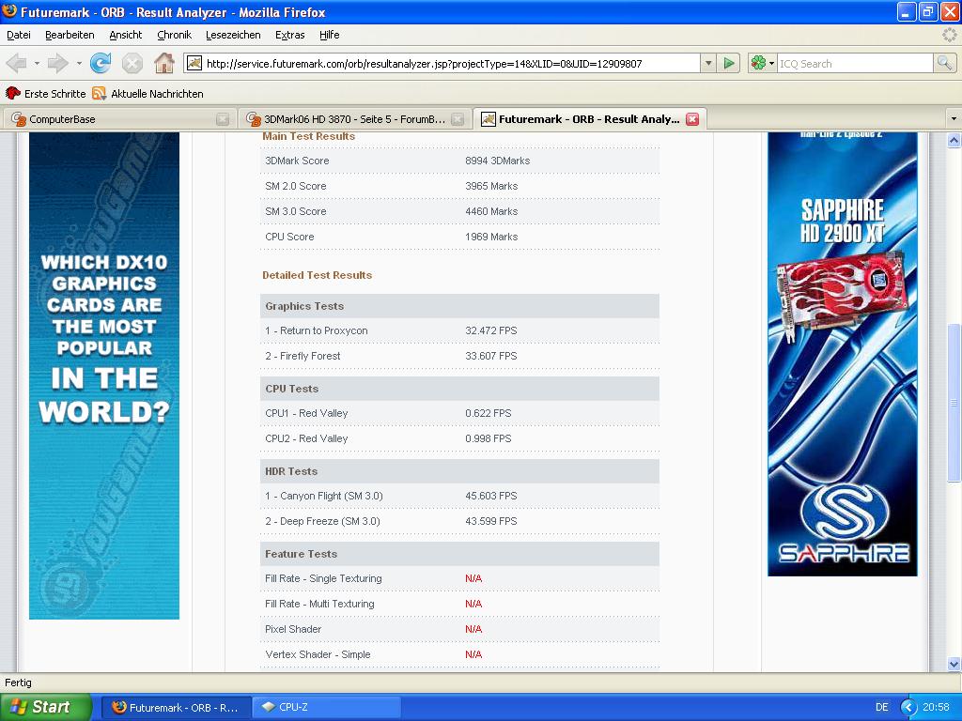Image resolution: width=962 pixels, height=721 pixels.
Task: Click the Firefly Forest 33.607 FPS value
Action: point(490,356)
